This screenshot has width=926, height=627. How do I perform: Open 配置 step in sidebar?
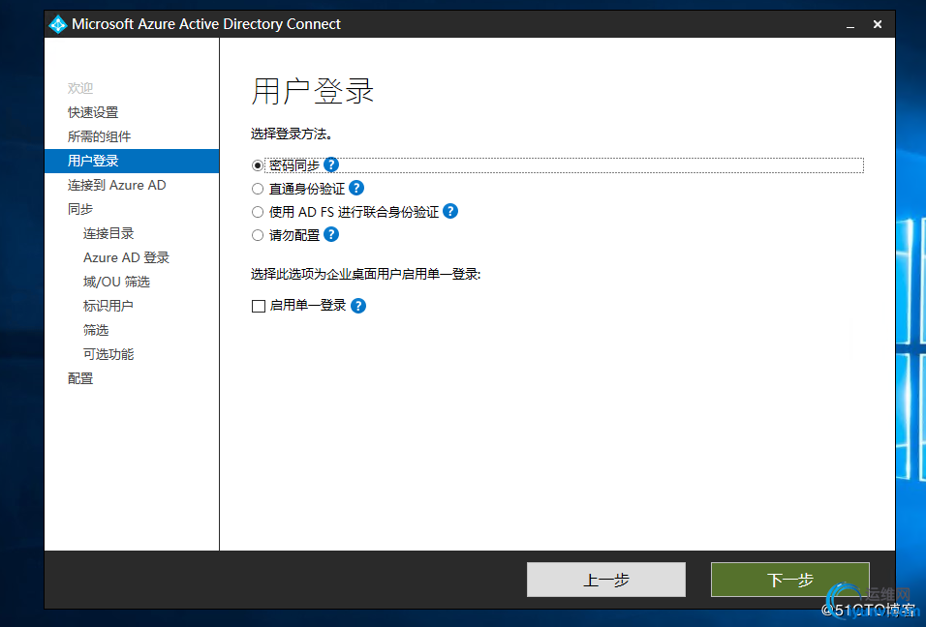coord(80,378)
